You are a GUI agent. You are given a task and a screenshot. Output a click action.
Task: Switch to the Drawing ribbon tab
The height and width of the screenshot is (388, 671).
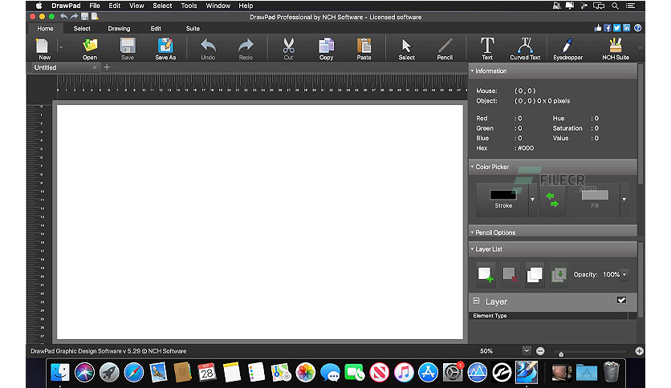point(119,29)
